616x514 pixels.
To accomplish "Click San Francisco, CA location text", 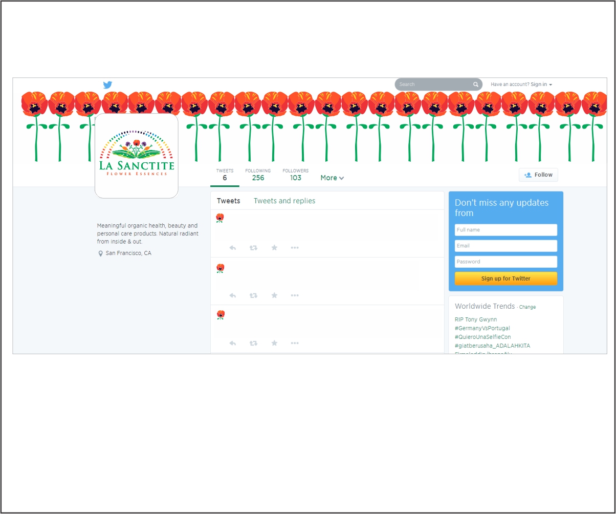I will tap(128, 253).
